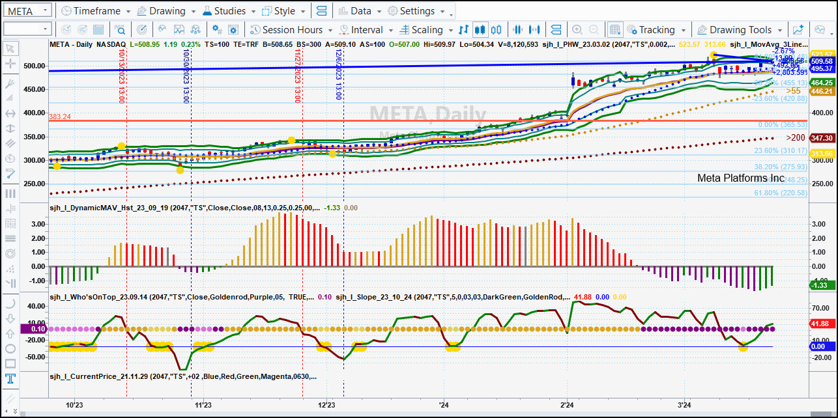838x418 pixels.
Task: Select the spiral drawing tool
Action: (10, 253)
